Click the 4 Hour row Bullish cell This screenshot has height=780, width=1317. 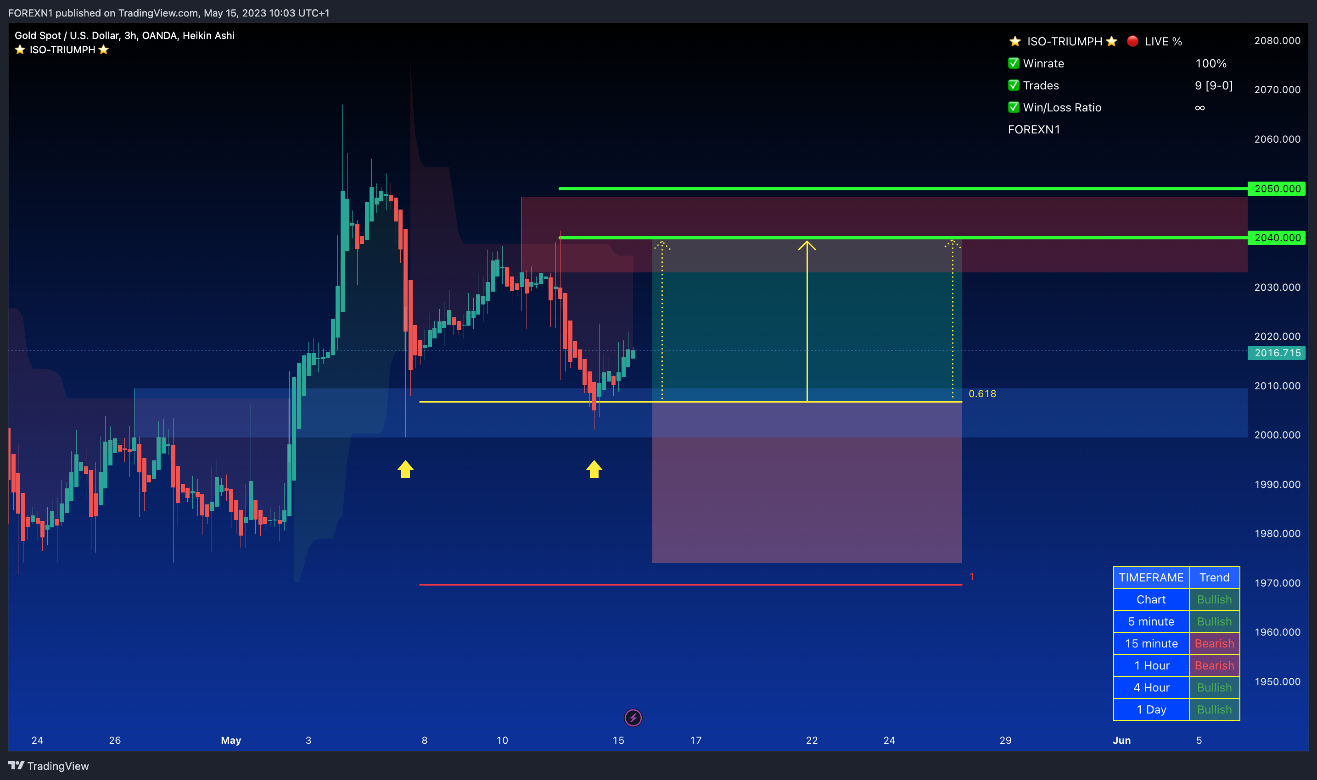click(x=1214, y=687)
